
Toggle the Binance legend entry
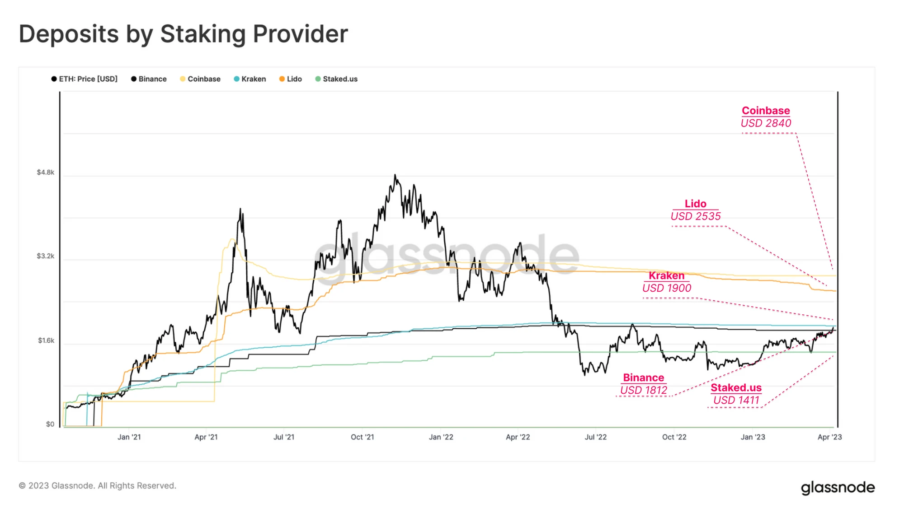click(149, 79)
